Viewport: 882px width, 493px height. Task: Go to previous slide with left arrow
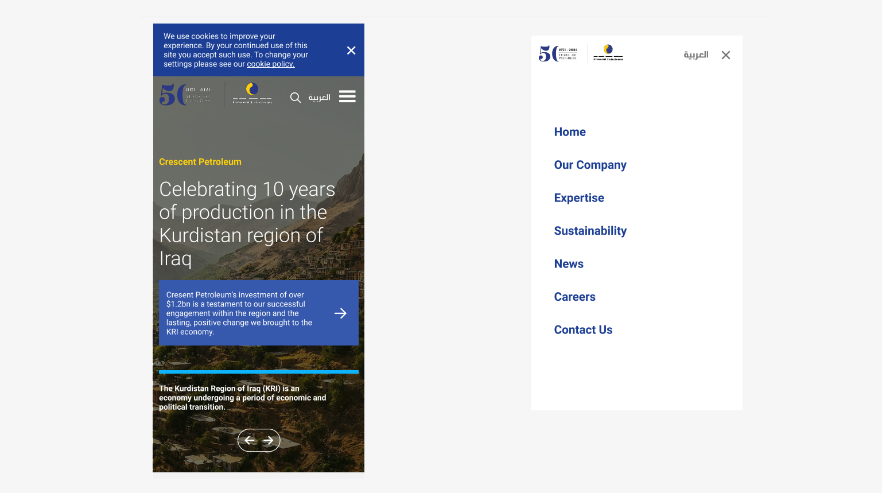coord(250,440)
